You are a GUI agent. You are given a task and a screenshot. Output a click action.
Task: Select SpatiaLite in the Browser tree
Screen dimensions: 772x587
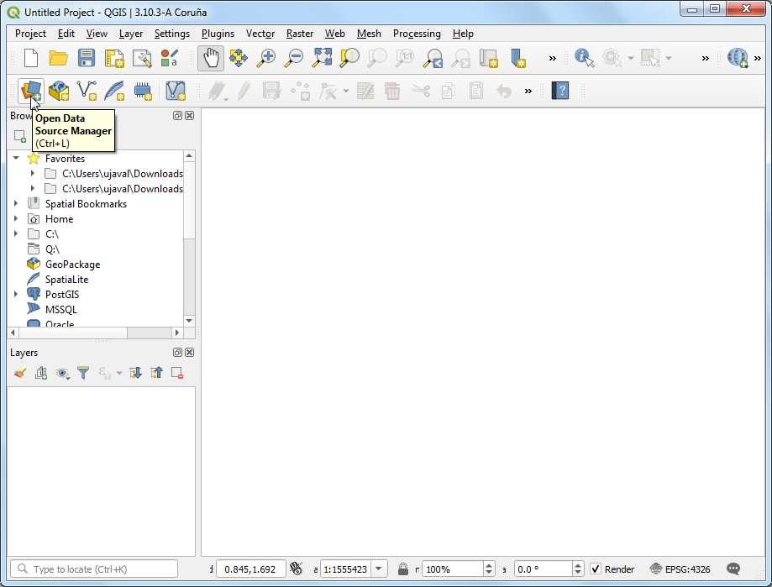(66, 279)
